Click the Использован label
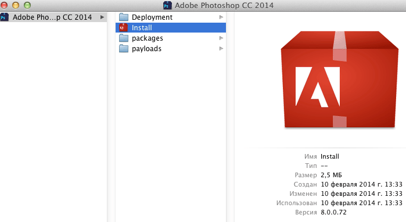 (x=296, y=203)
